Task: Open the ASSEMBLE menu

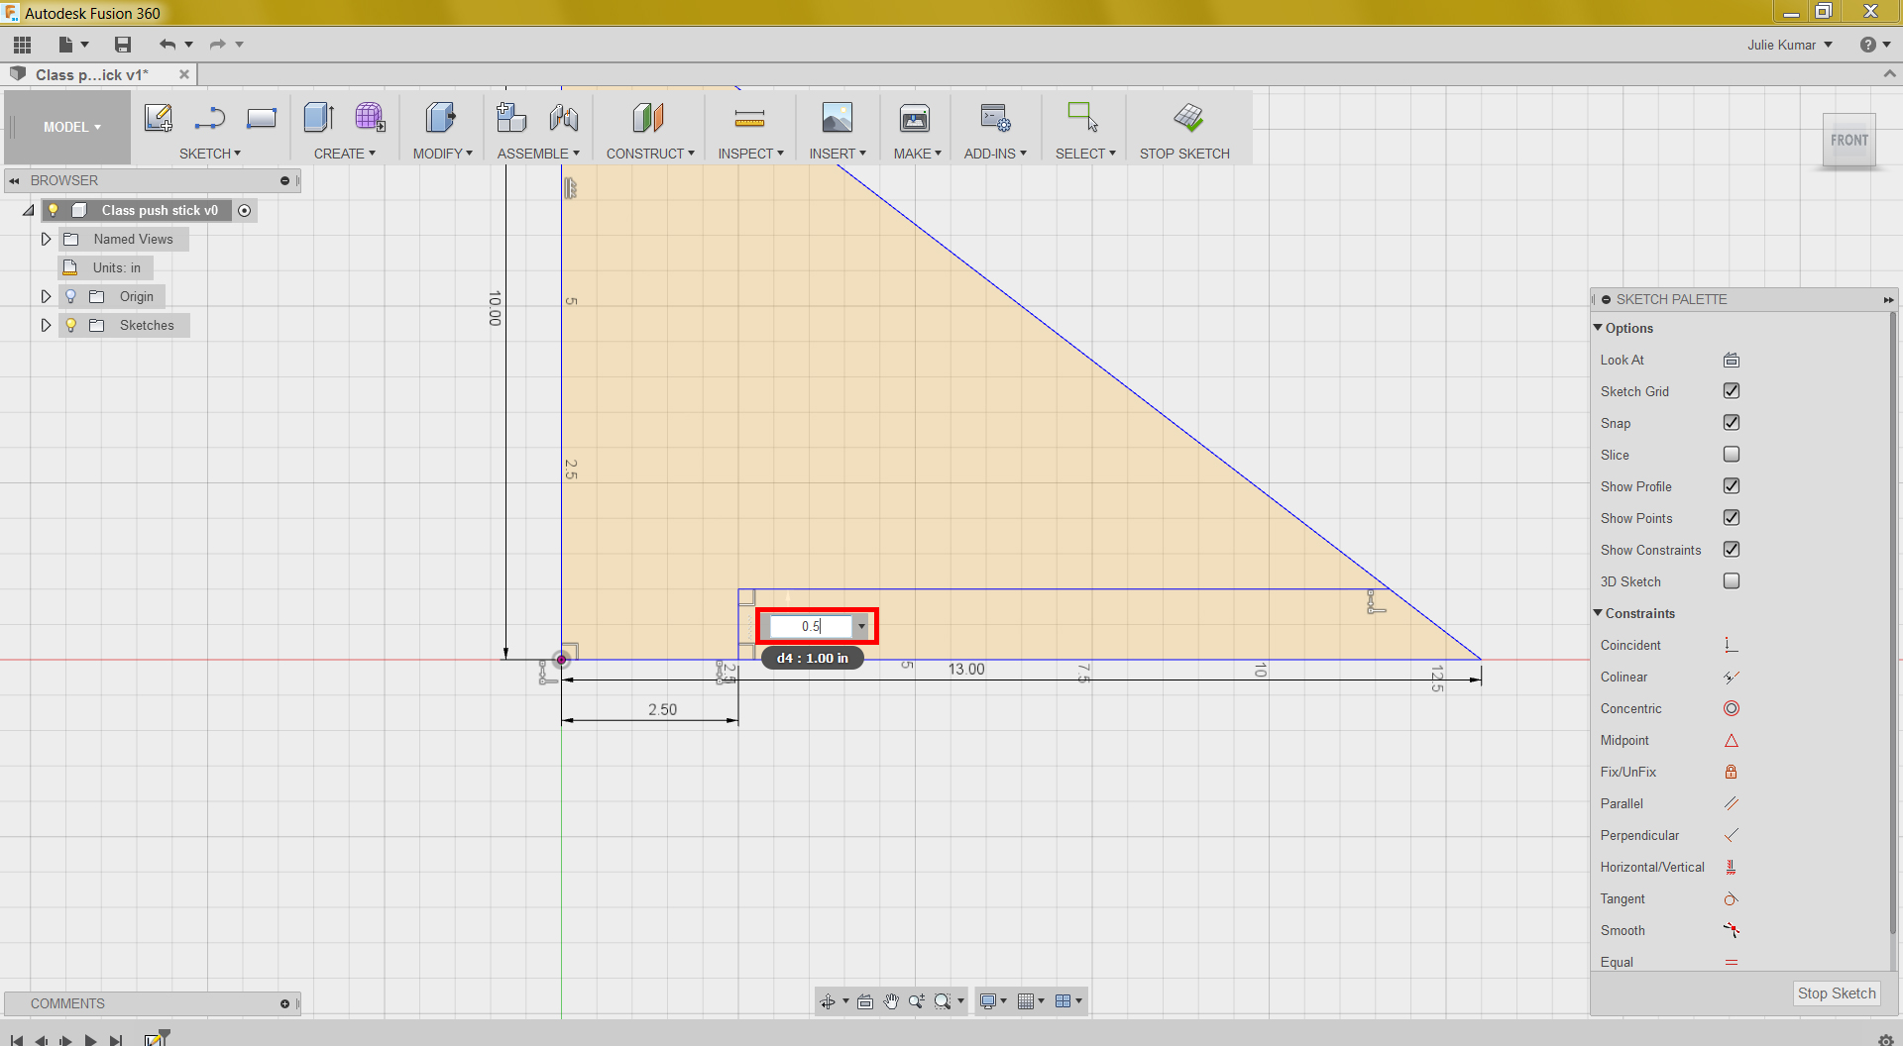Action: [538, 154]
